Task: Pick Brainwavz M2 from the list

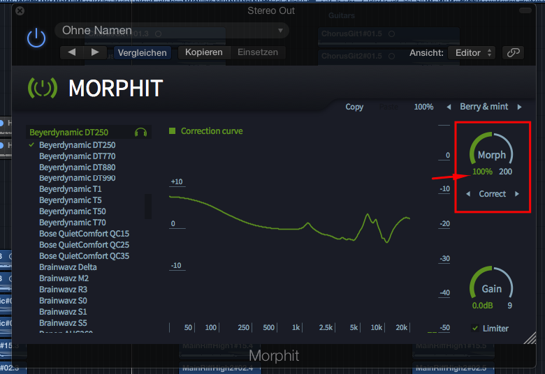Action: point(64,278)
